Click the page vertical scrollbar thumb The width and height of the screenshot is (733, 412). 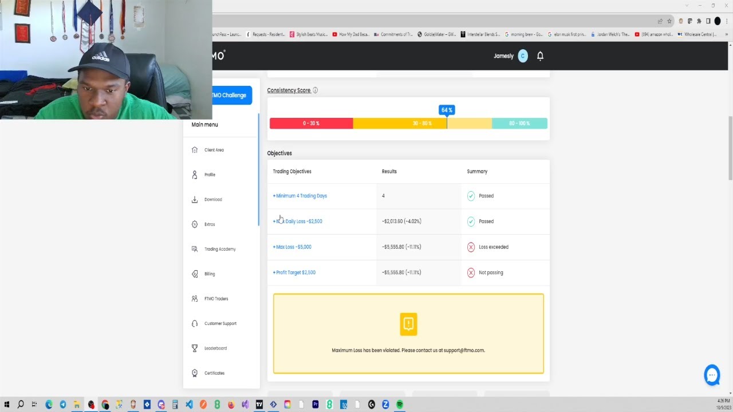pos(730,148)
